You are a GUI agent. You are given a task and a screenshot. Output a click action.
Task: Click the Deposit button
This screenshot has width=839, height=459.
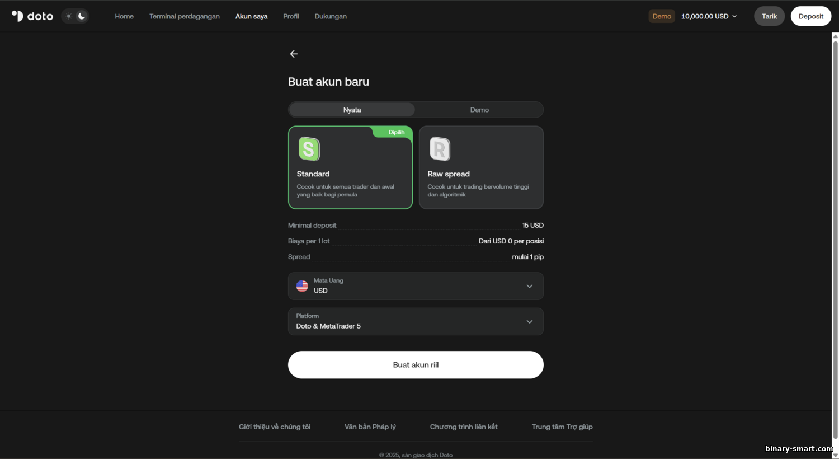click(810, 16)
